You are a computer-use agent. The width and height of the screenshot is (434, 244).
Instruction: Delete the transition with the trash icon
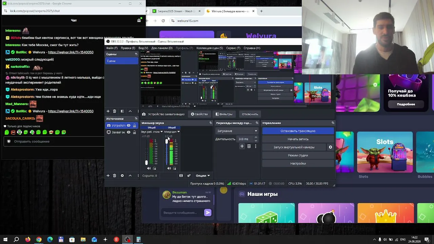click(x=249, y=146)
